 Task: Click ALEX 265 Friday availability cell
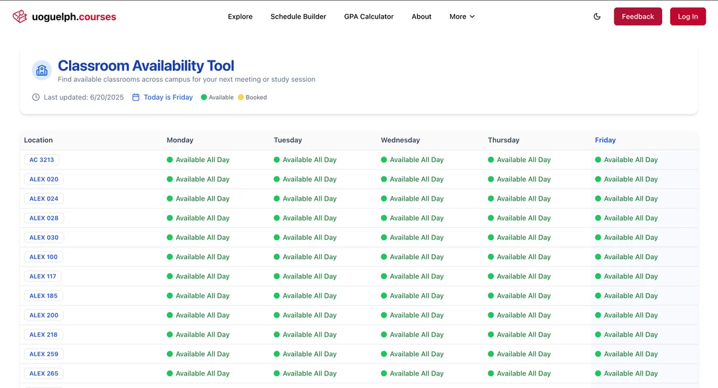pyautogui.click(x=626, y=373)
